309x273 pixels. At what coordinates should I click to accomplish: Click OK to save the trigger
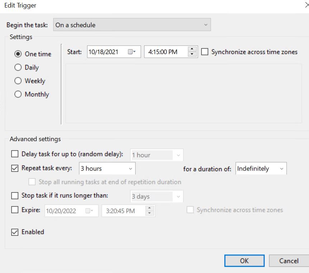244,261
